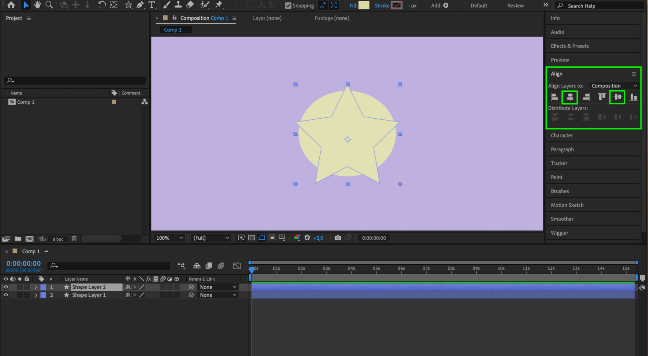648x356 pixels.
Task: Click the Puppet Pin tool
Action: 219,5
